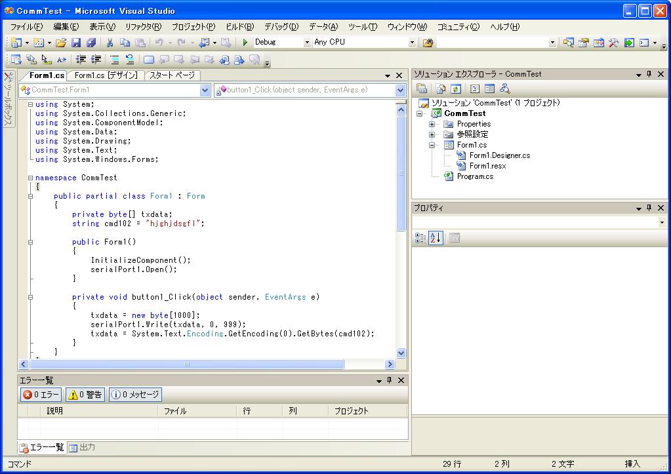Screen dimensions: 671x474
Task: Toggle Categorized view in Properties panel
Action: [x=420, y=238]
